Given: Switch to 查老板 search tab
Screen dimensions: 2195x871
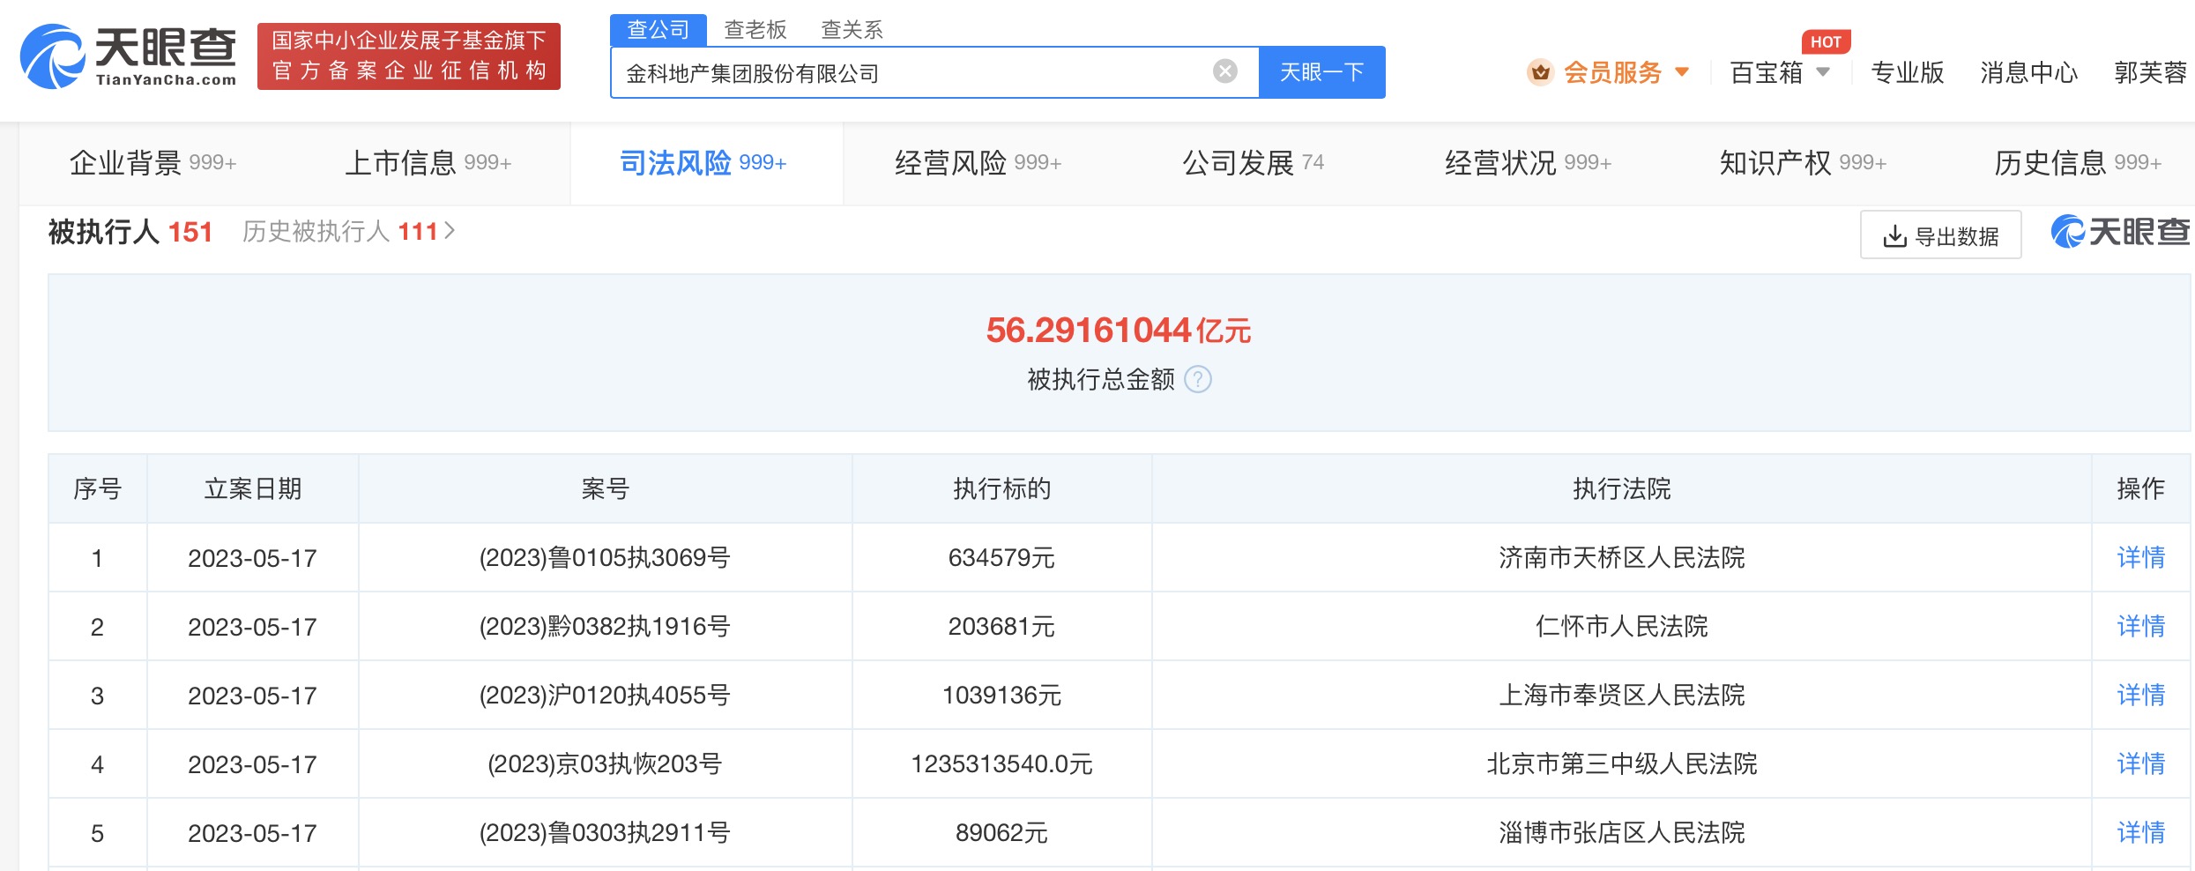Looking at the screenshot, I should [755, 30].
